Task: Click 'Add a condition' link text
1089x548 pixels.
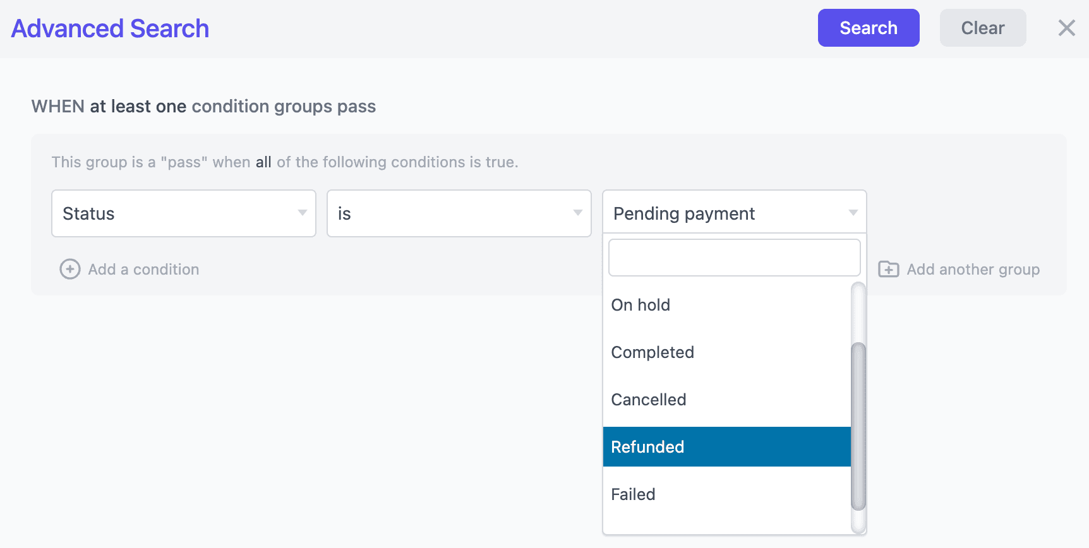Action: 143,270
